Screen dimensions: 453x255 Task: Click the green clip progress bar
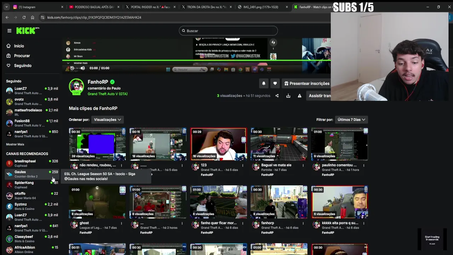click(x=197, y=61)
